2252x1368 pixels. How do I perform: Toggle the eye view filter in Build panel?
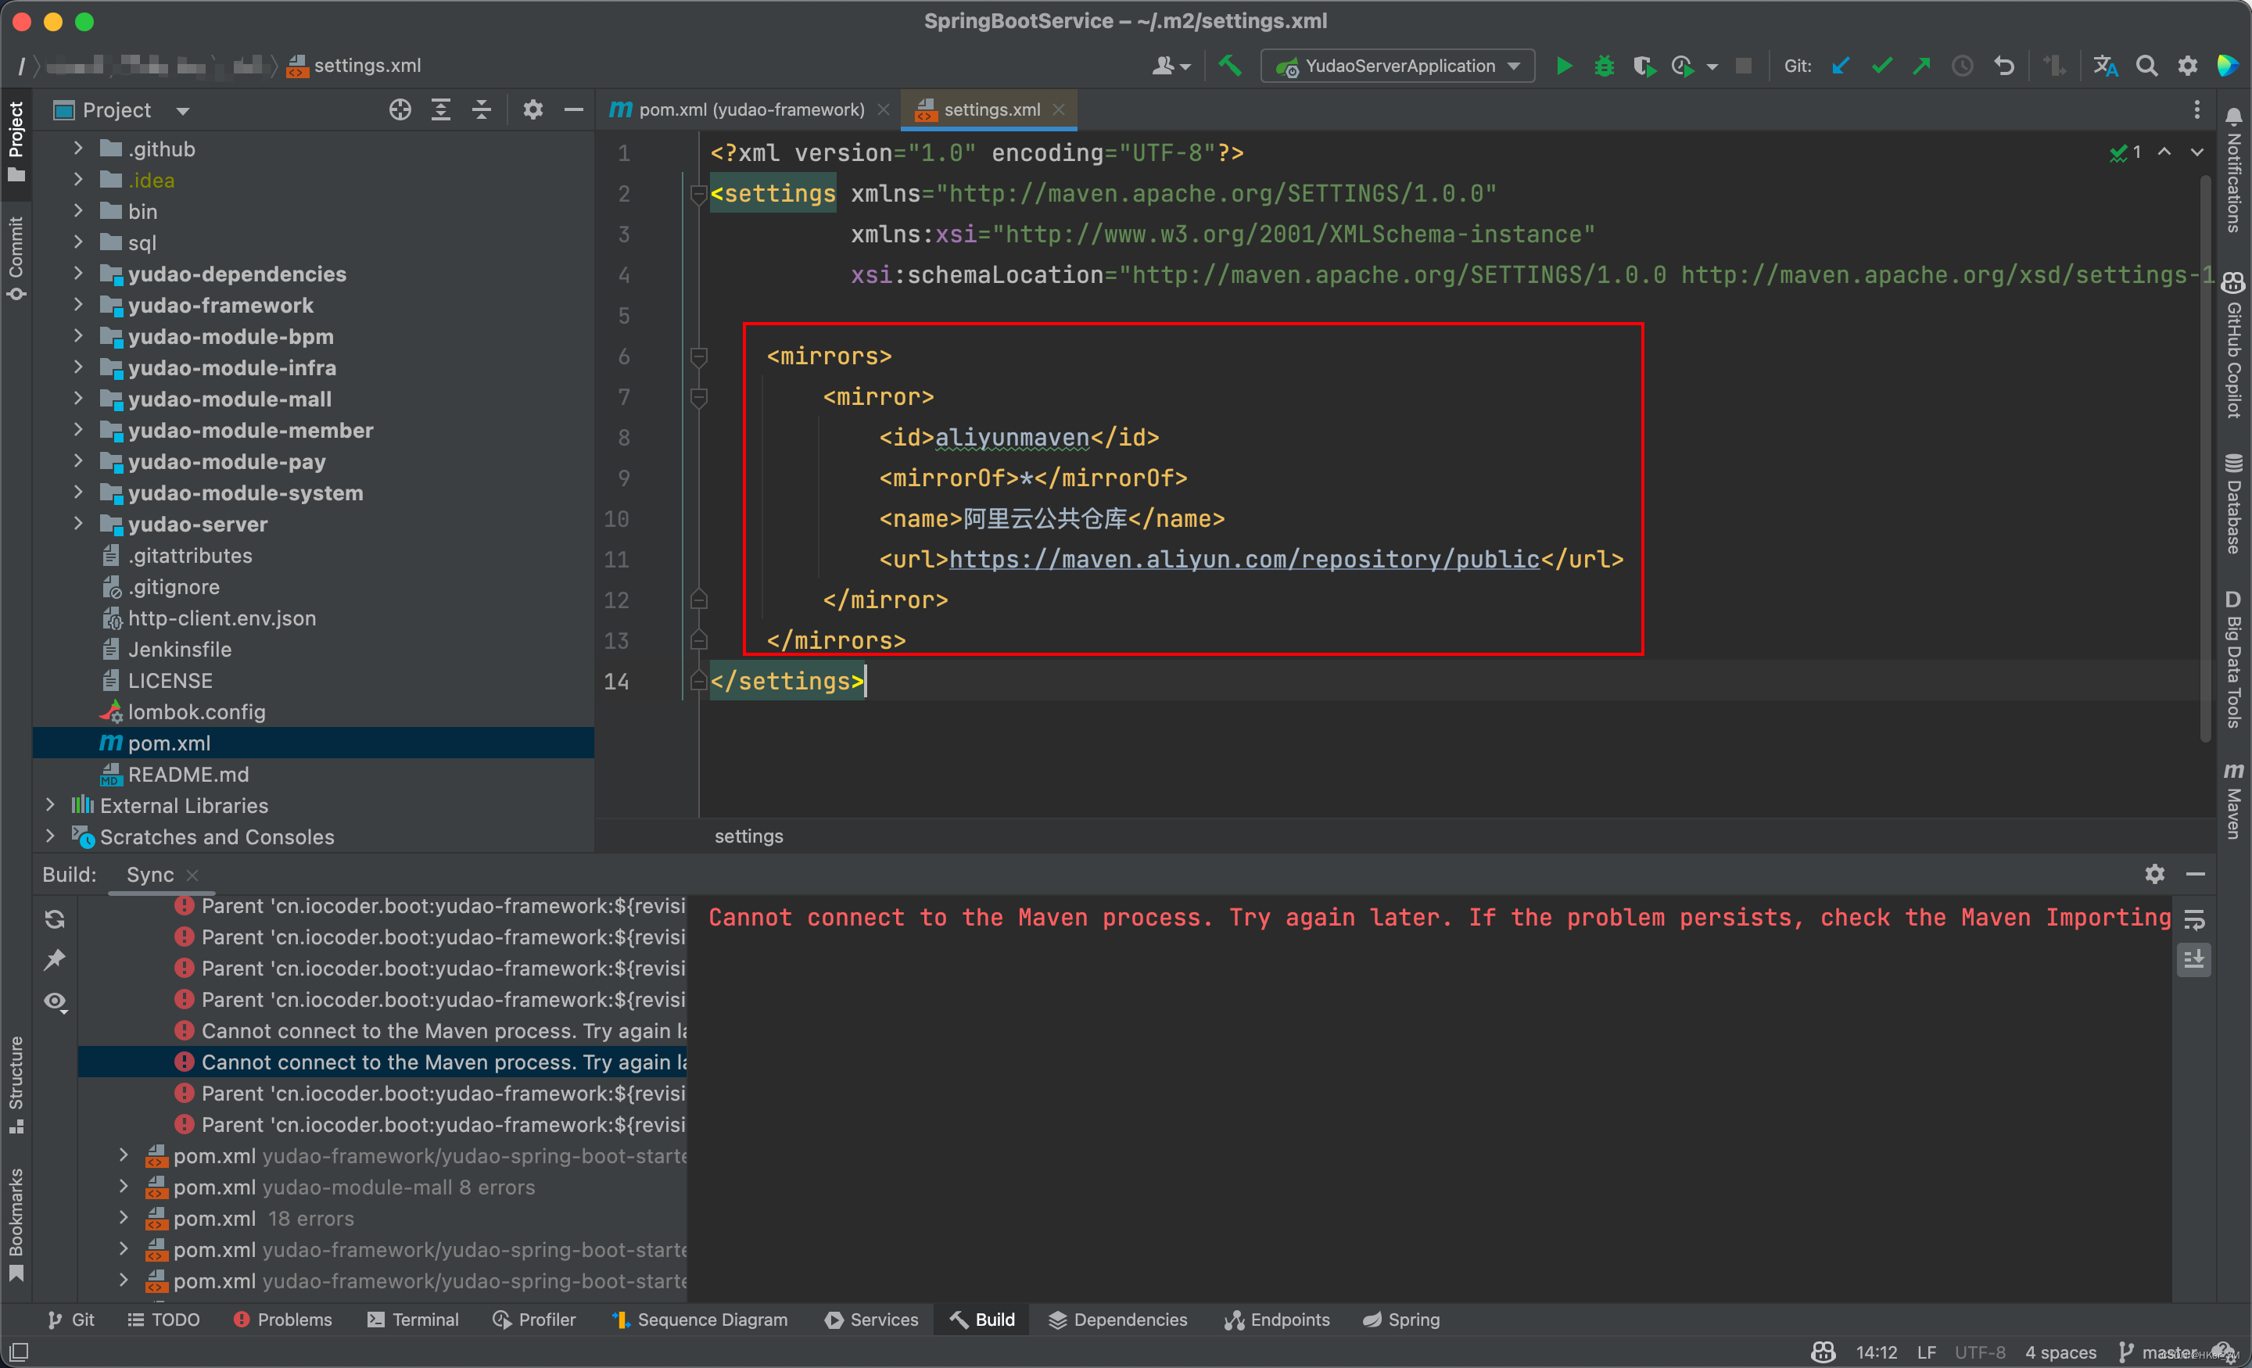click(55, 1001)
